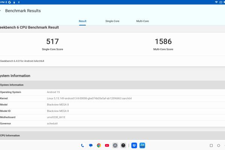
Task: Tap the ums9230_6h10 motherboard value
Action: click(56, 117)
